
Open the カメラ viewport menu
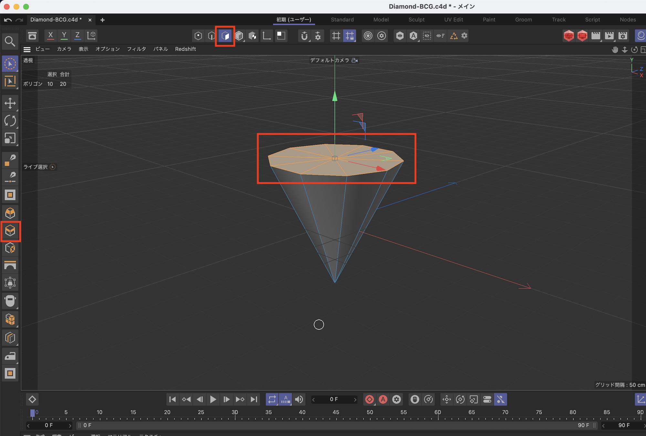pos(64,49)
